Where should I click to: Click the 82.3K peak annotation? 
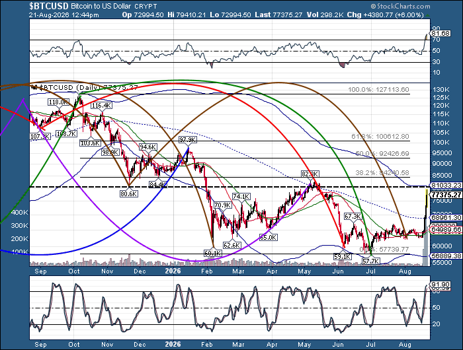[x=310, y=174]
